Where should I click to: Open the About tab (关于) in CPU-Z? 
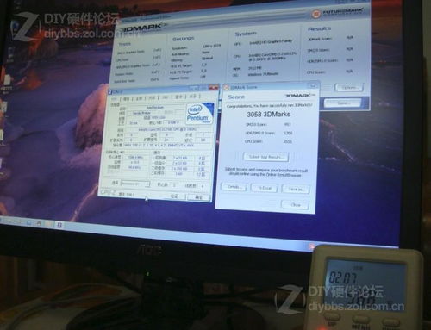pyautogui.click(x=194, y=97)
